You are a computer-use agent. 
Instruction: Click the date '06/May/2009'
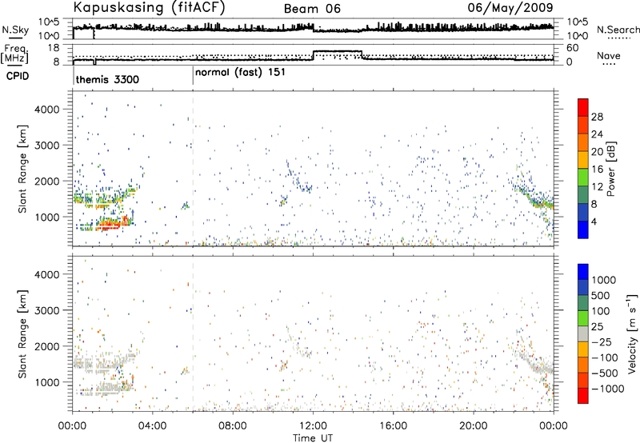[510, 7]
